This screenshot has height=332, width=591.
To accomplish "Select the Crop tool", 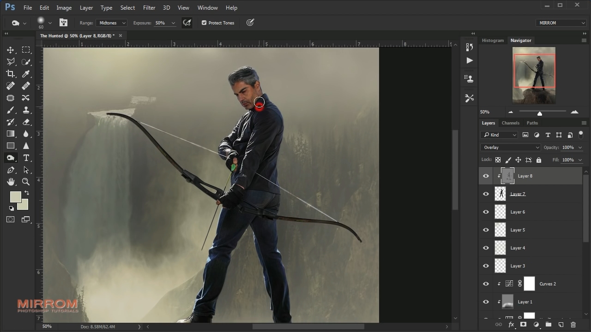I will pyautogui.click(x=10, y=74).
